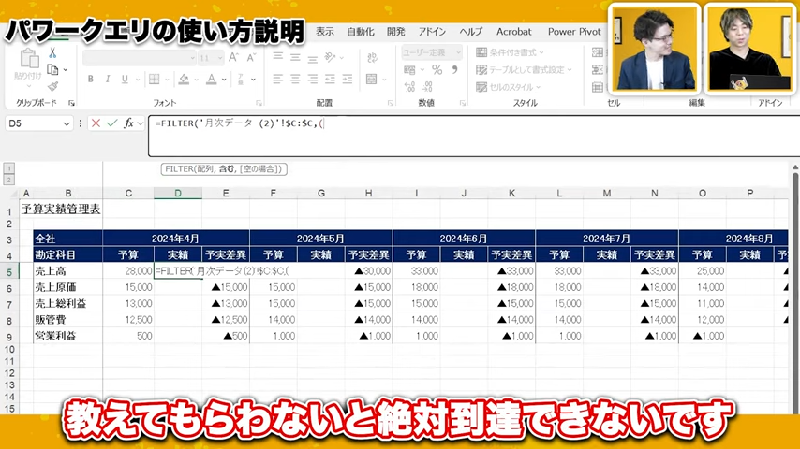Click the Align Right icon

[x=313, y=79]
